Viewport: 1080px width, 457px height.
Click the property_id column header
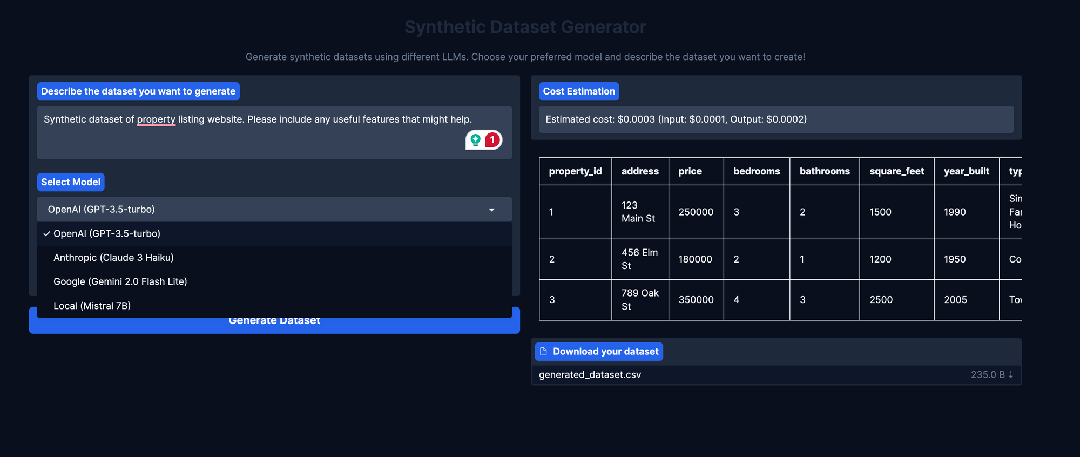point(576,171)
